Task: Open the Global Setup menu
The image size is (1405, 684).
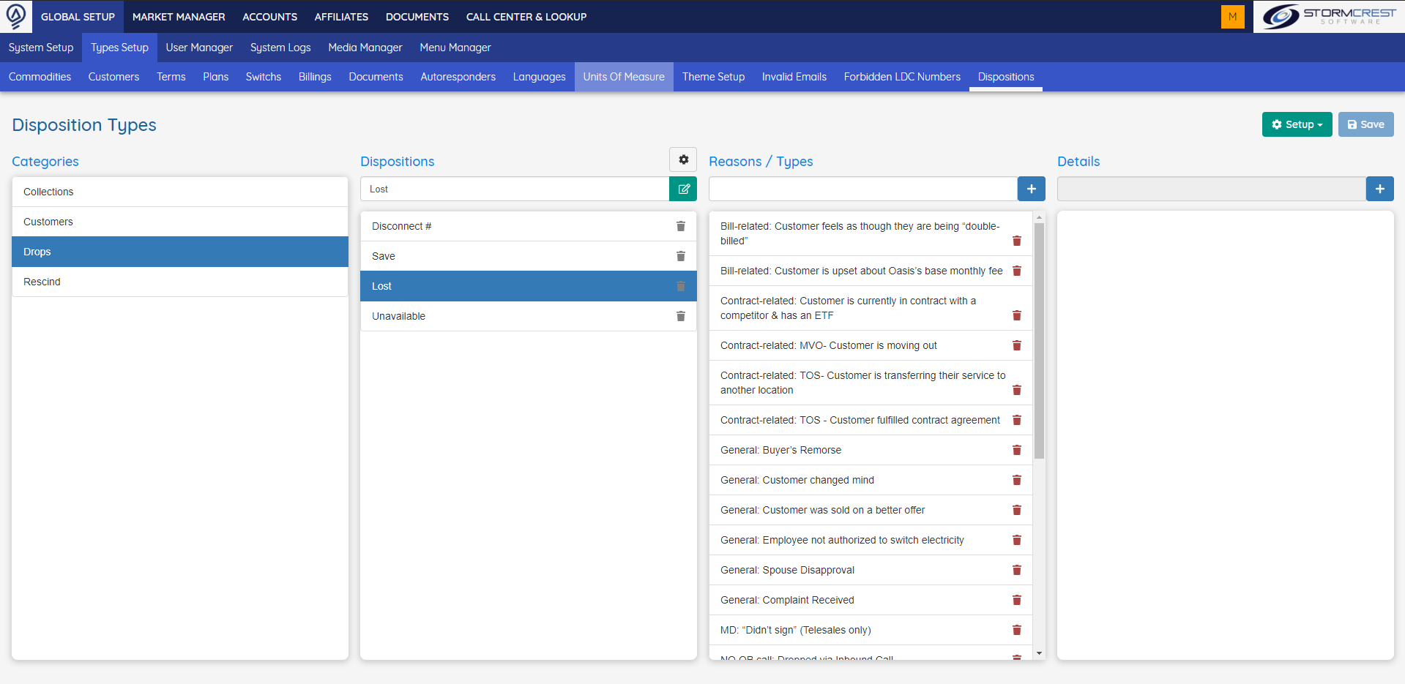Action: coord(78,16)
